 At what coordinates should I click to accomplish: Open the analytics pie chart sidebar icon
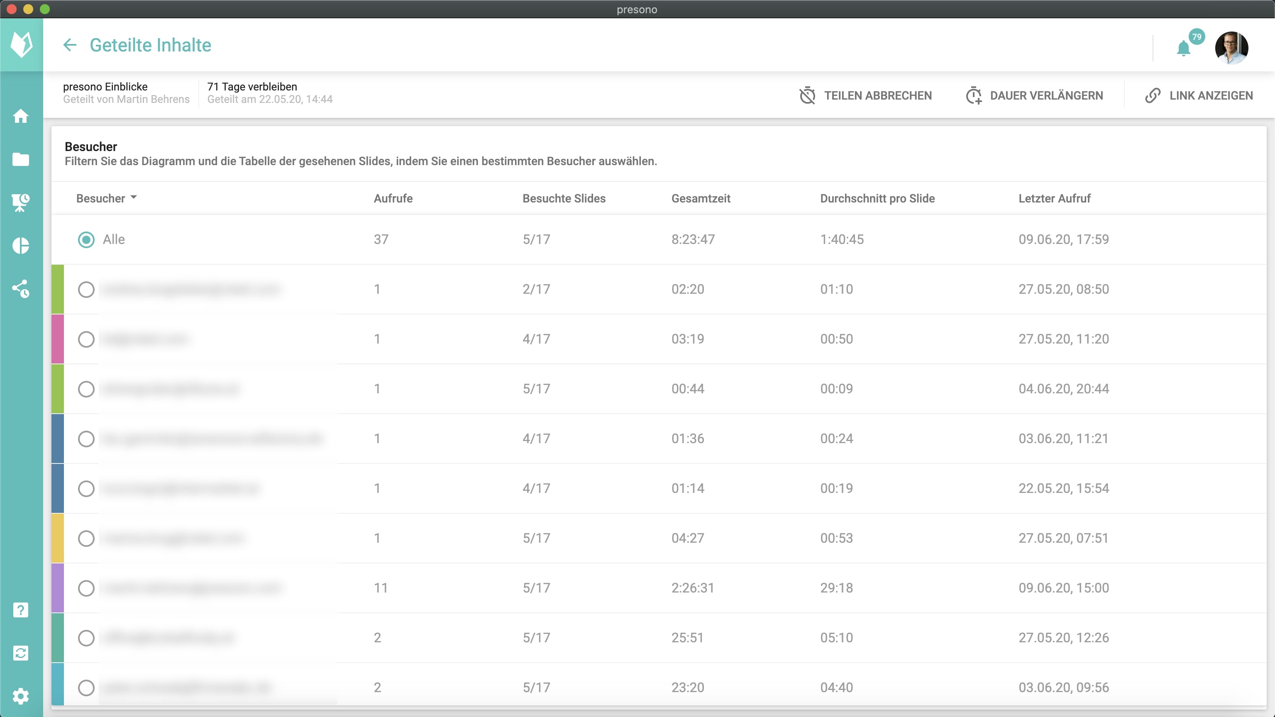[21, 246]
